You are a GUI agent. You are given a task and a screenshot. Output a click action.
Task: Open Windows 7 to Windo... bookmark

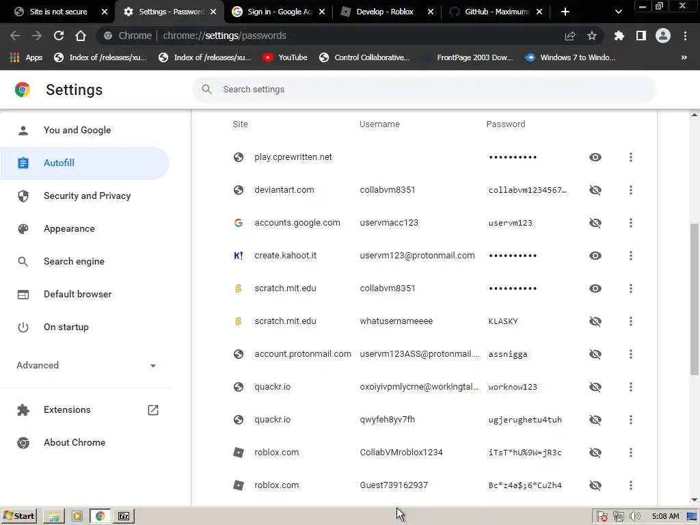click(571, 57)
